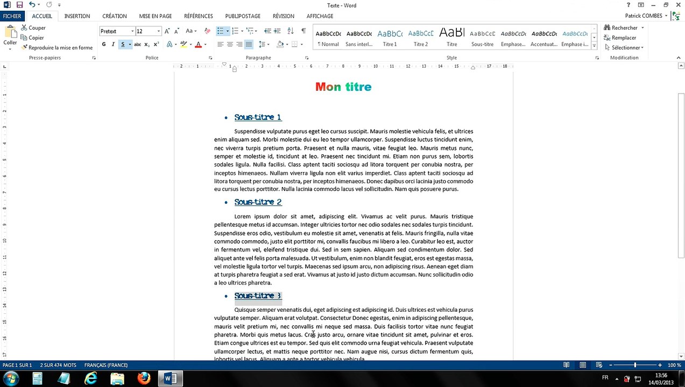Apply the Titre 1 style
Viewport: 685px width, 387px height.
tap(390, 37)
